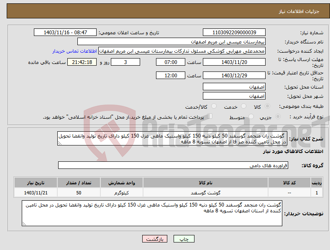Click the buyer notes textarea
The image size is (330, 250).
click(x=152, y=213)
